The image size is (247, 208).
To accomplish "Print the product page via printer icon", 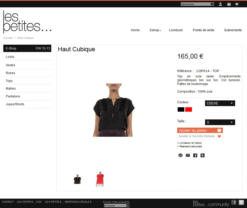I will coord(180,155).
